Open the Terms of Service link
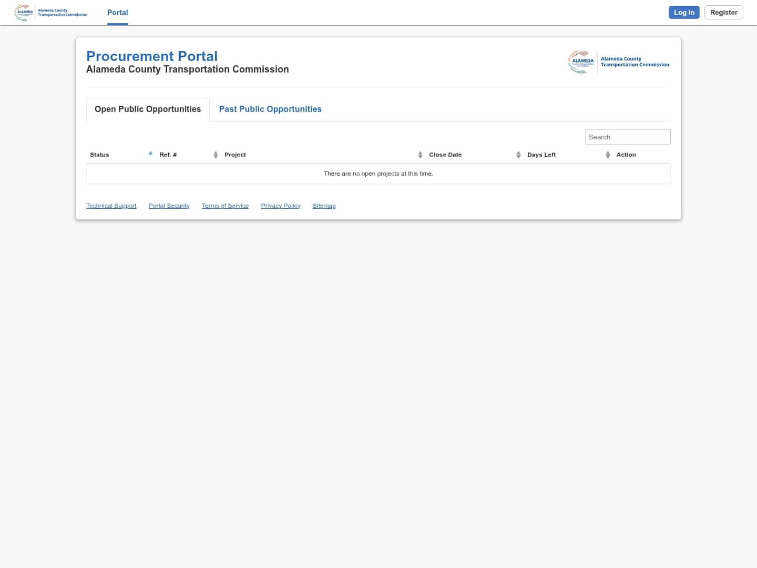 226,206
